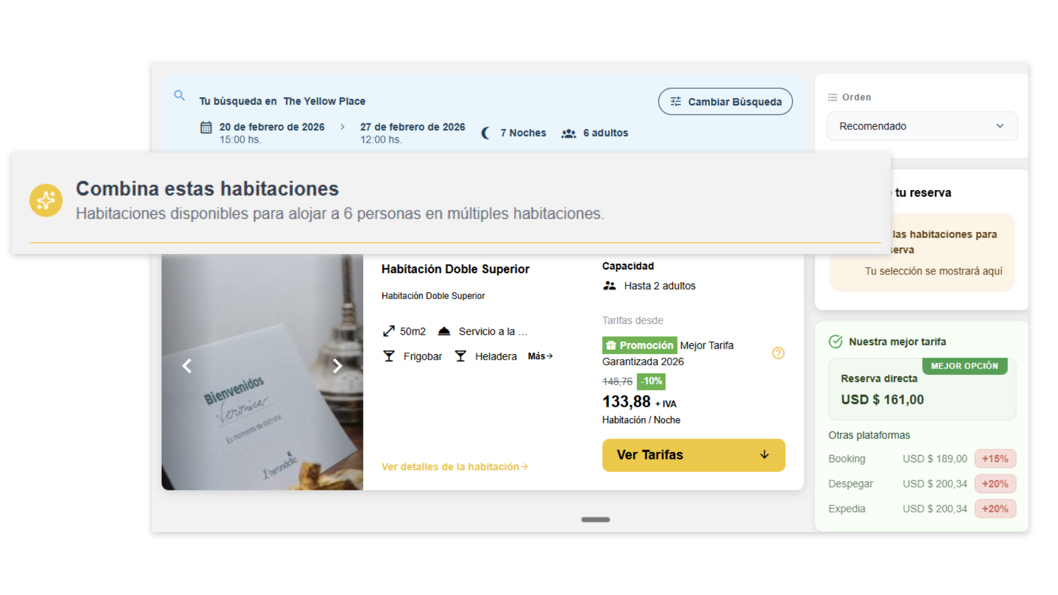The width and height of the screenshot is (1058, 595).
Task: Show previous room photo
Action: tap(187, 366)
